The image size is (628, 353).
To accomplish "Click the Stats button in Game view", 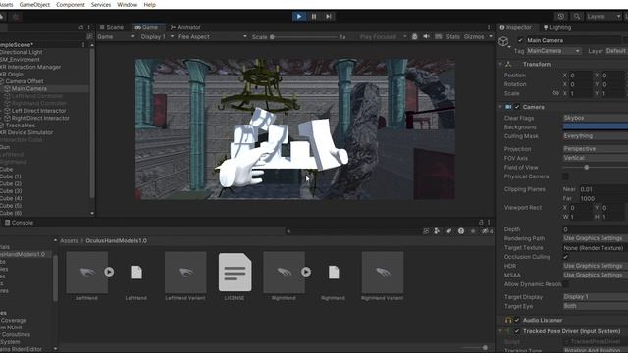I will [453, 37].
